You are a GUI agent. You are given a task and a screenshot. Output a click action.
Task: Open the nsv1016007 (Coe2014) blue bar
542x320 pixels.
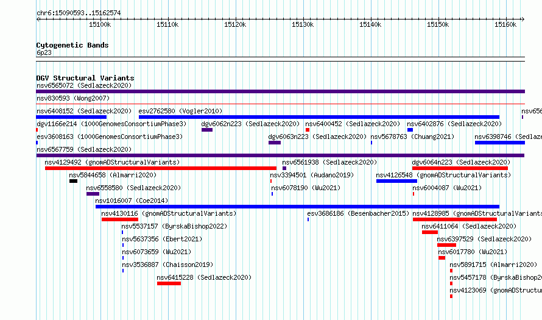297,207
